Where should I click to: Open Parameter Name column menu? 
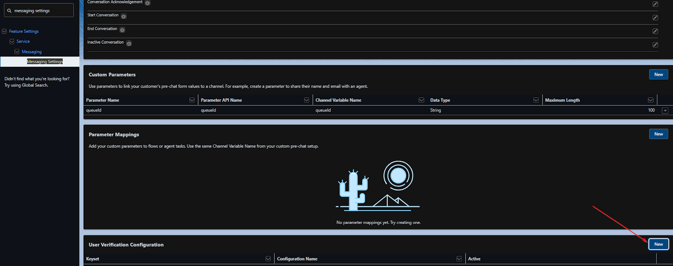[192, 100]
